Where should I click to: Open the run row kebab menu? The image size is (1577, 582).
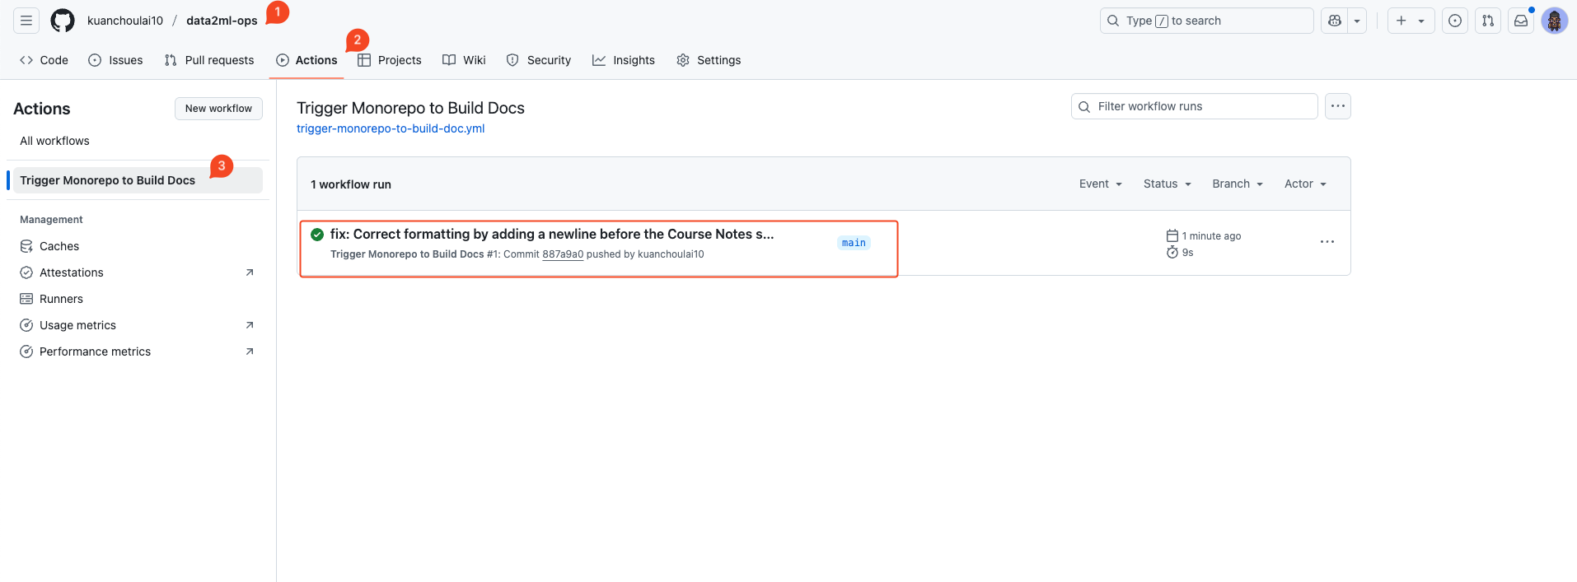[1327, 242]
